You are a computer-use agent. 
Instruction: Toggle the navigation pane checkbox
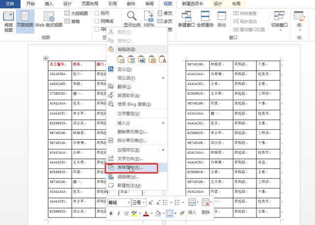point(97,29)
